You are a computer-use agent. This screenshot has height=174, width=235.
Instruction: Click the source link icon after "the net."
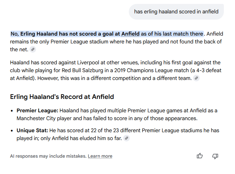coord(32,50)
